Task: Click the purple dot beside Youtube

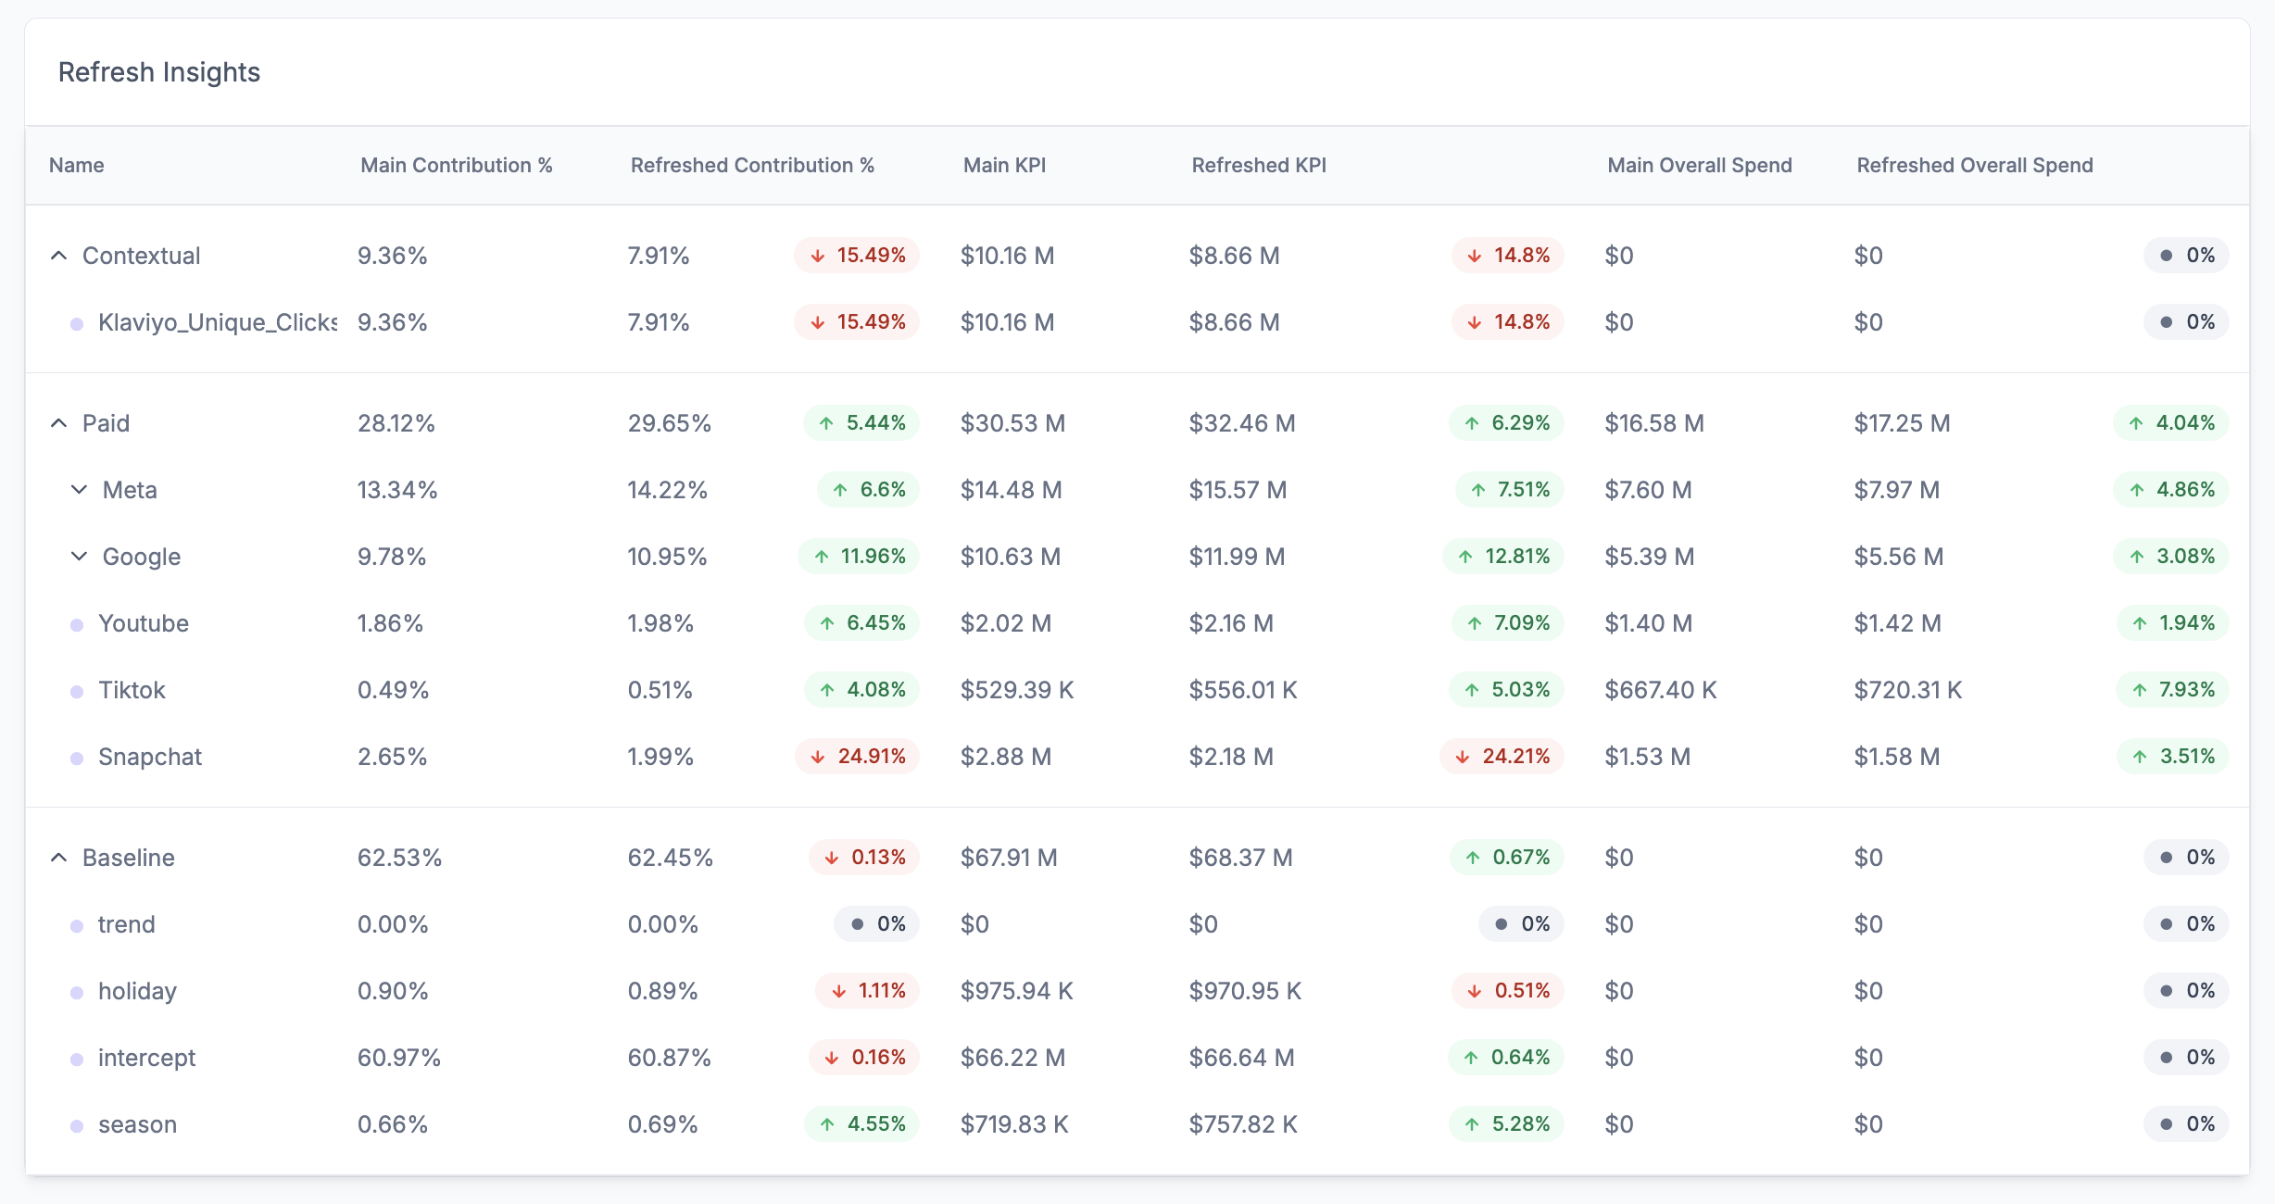Action: 77,625
